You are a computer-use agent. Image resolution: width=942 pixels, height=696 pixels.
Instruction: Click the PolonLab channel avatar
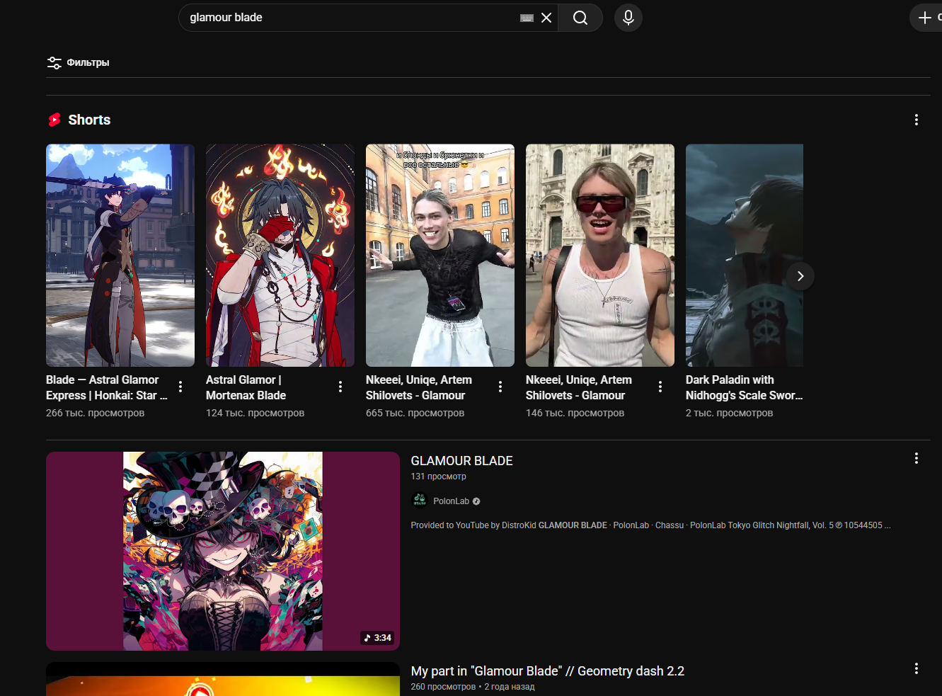[420, 501]
